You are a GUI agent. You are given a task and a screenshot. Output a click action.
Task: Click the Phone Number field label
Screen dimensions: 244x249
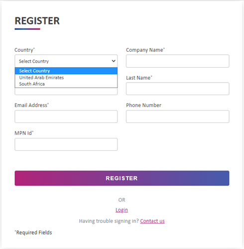pyautogui.click(x=143, y=105)
